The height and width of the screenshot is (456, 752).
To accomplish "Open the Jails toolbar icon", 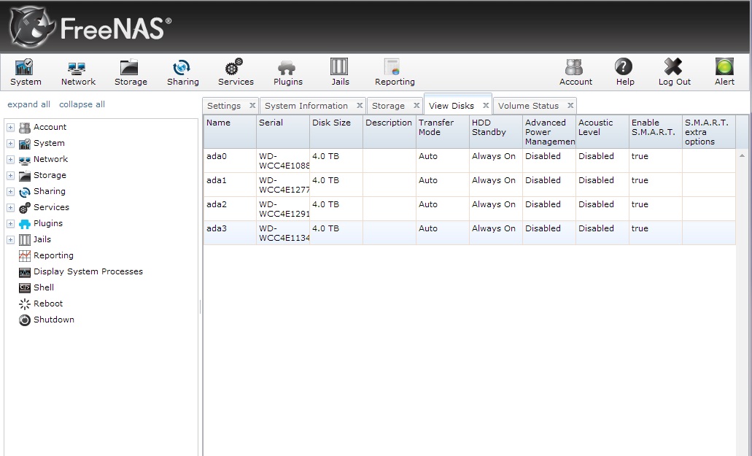I will click(340, 66).
